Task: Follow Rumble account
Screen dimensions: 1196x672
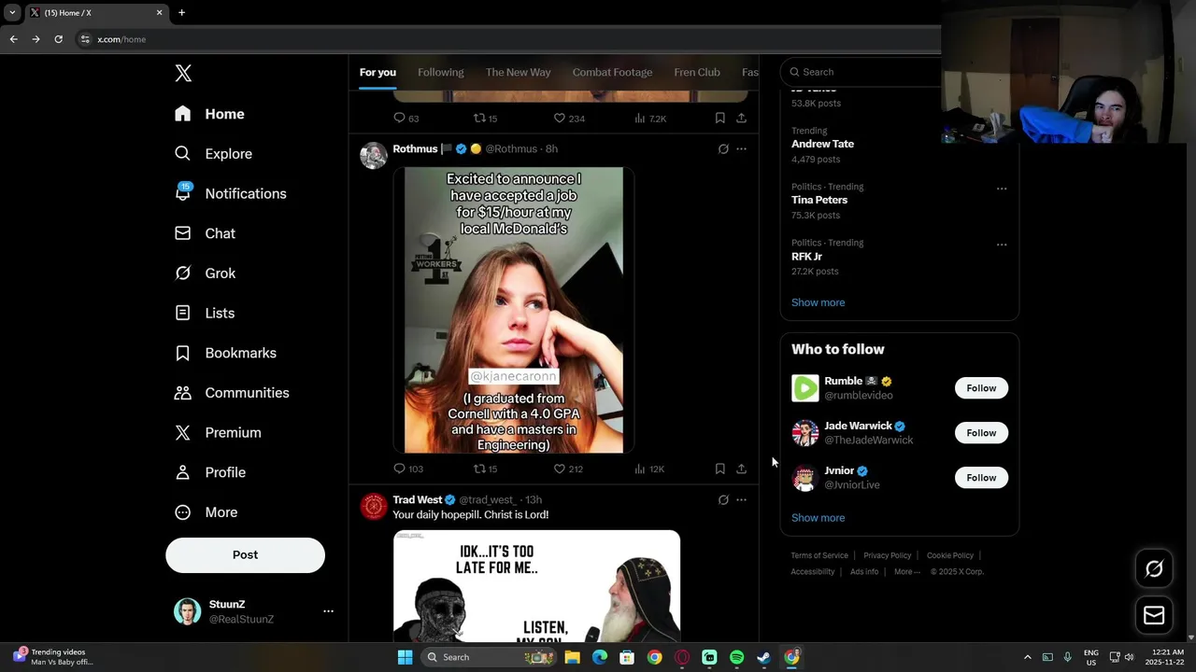Action: tap(981, 388)
